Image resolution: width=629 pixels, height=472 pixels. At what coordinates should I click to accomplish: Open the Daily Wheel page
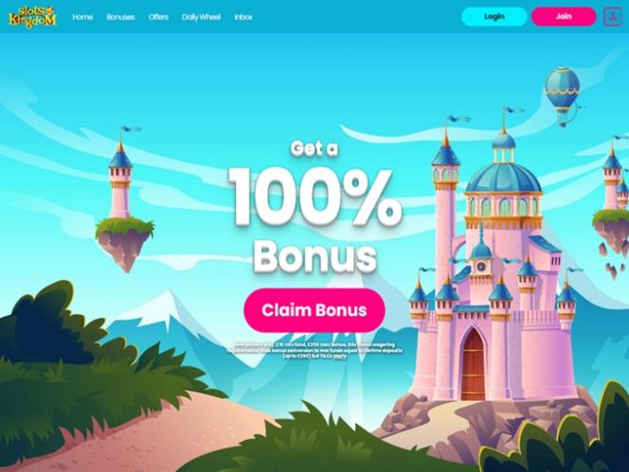201,17
